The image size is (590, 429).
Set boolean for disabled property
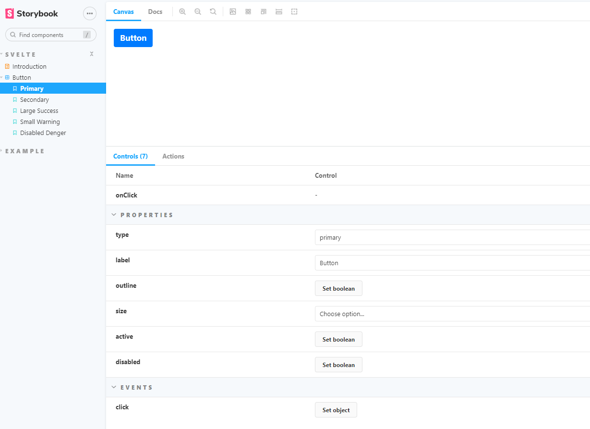[x=338, y=365]
